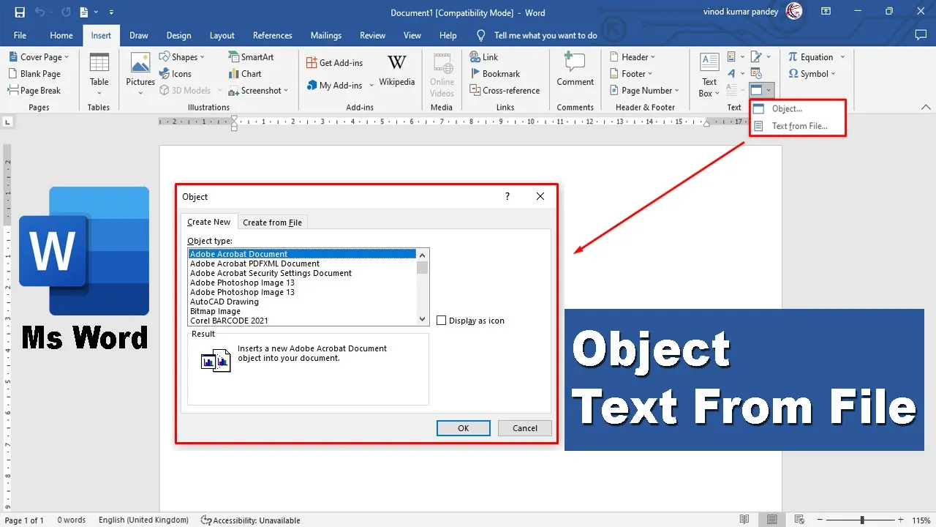This screenshot has width=936, height=527.
Task: Select the Create New tab in dialog
Action: [208, 222]
